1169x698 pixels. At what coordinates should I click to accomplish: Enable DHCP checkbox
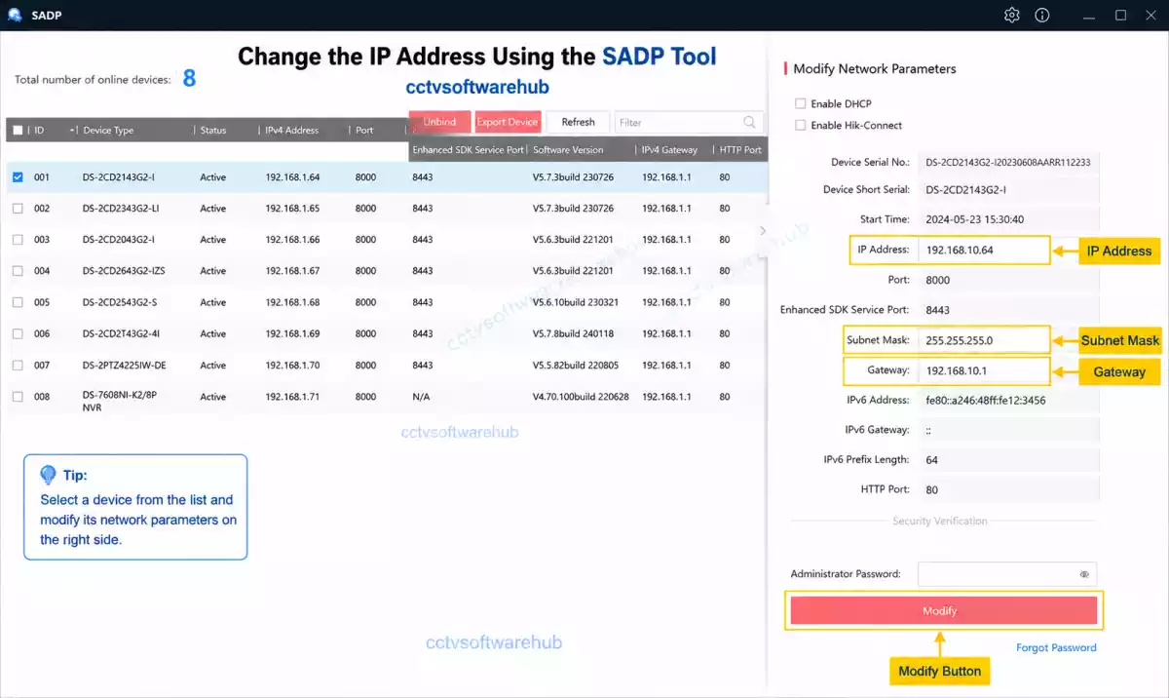pyautogui.click(x=801, y=103)
